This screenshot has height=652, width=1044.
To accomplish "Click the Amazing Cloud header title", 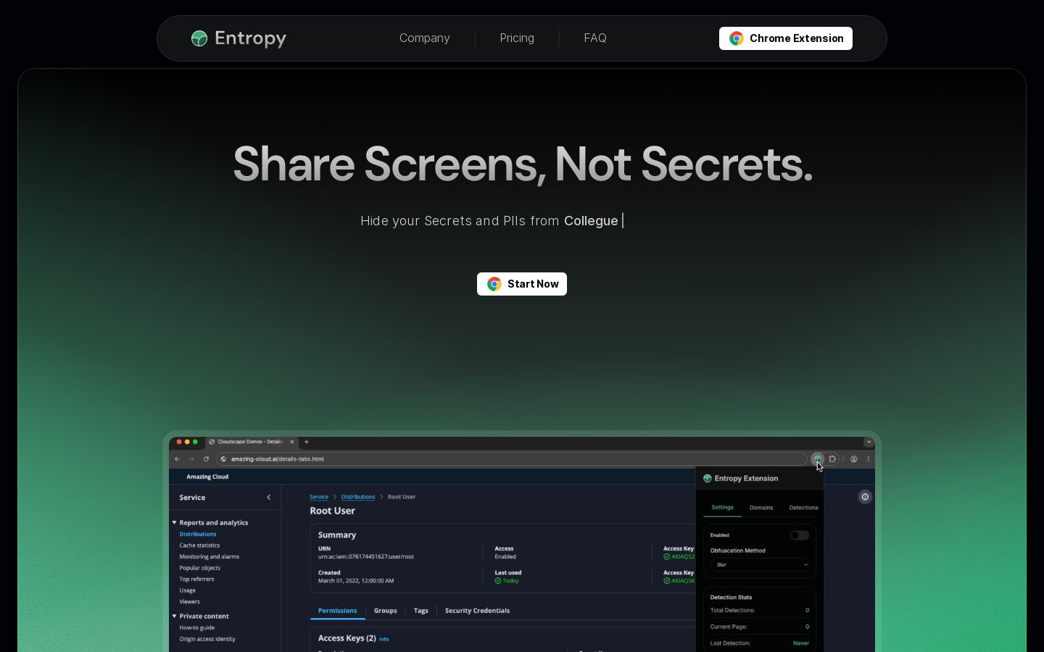I will 207,477.
